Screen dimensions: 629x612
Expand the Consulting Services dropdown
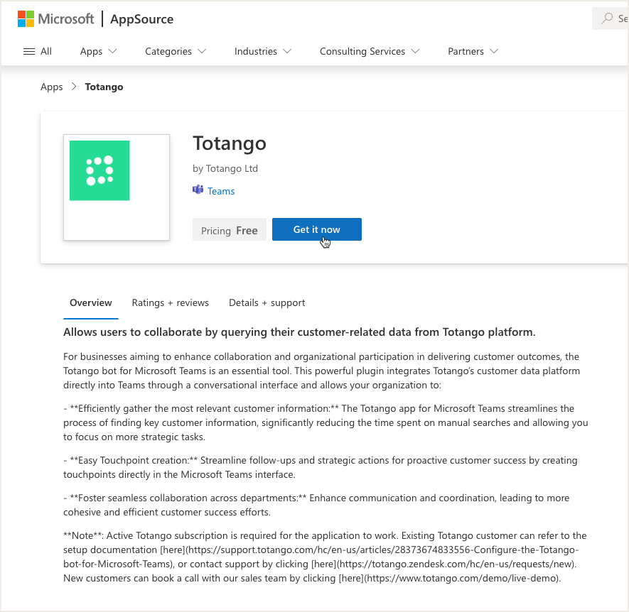tap(370, 51)
